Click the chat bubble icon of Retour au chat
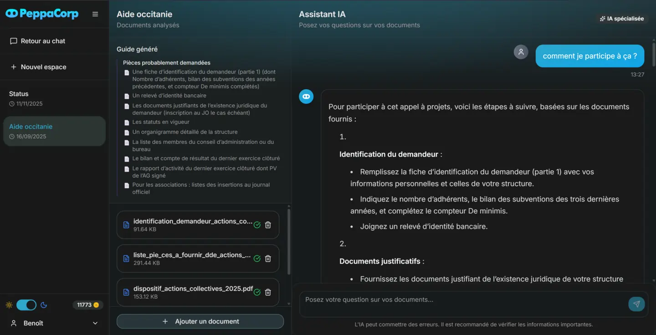The height and width of the screenshot is (335, 656). point(14,41)
